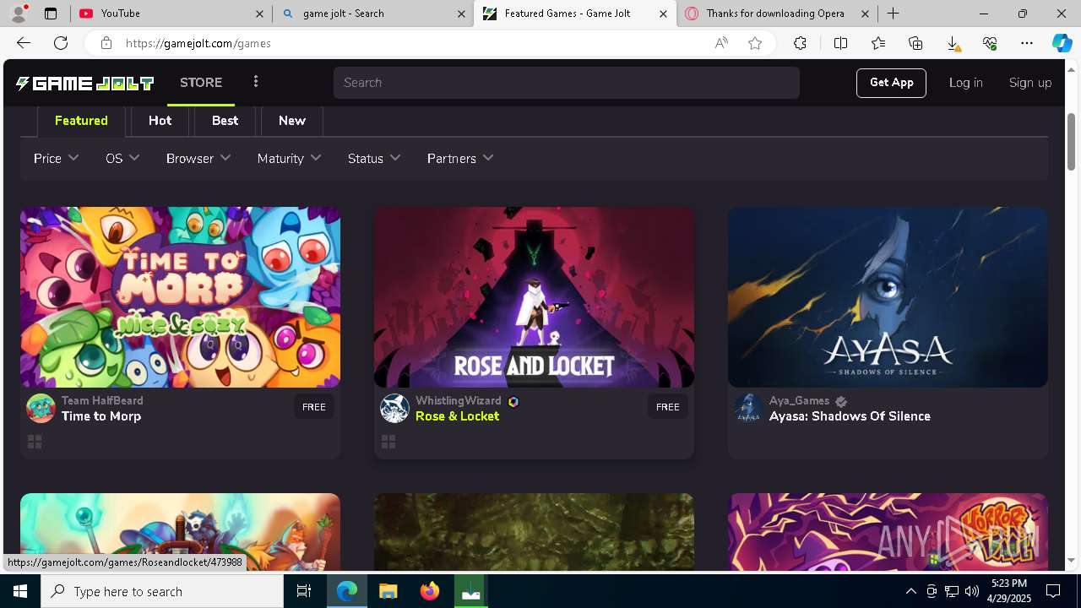The width and height of the screenshot is (1081, 608).
Task: Open the STORE navigation item
Action: point(201,82)
